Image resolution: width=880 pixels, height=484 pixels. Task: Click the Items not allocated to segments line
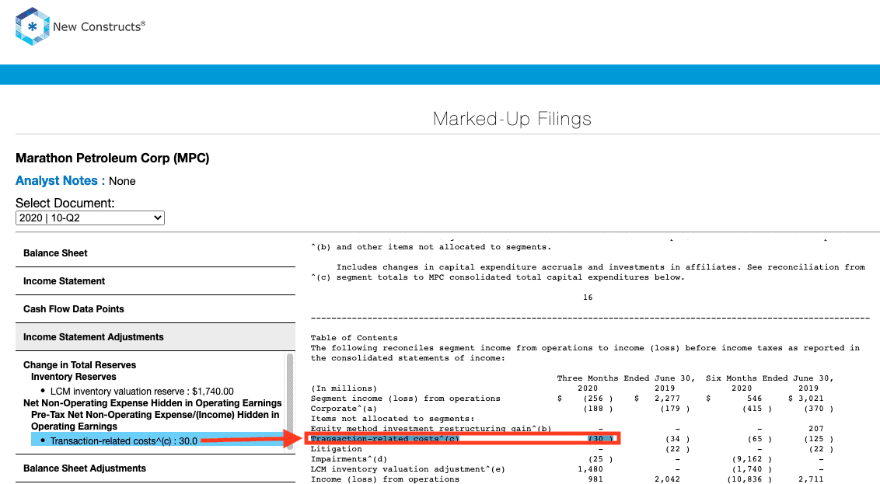(393, 419)
